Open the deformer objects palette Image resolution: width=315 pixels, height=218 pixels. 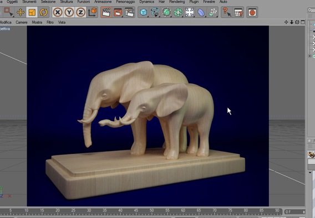click(x=201, y=12)
